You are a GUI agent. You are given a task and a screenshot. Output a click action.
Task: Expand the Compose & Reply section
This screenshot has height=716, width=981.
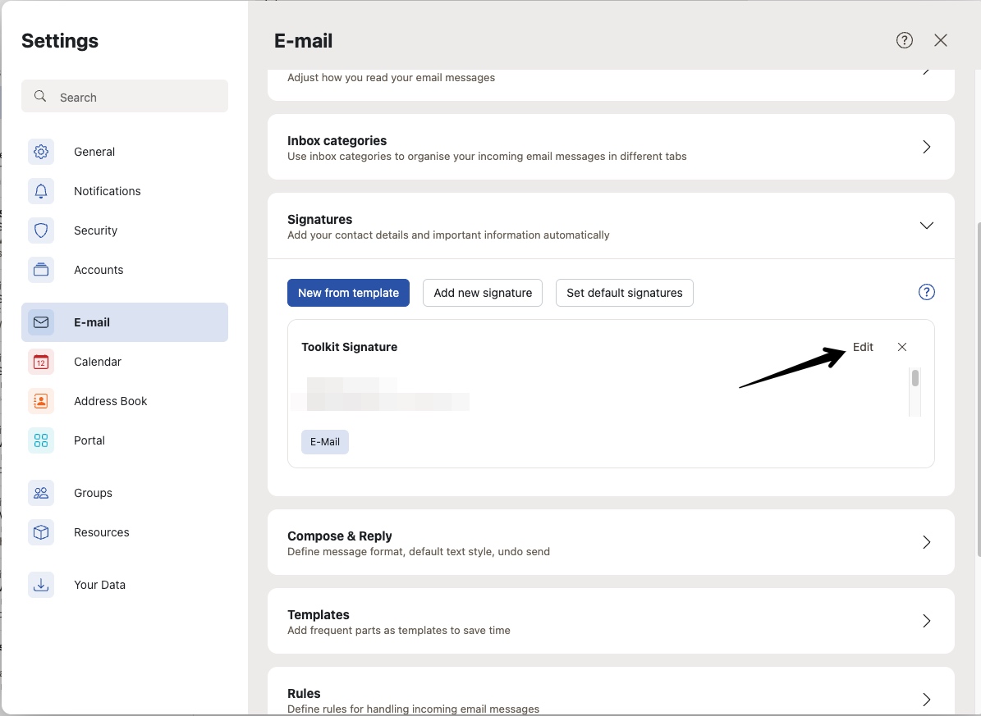[926, 542]
